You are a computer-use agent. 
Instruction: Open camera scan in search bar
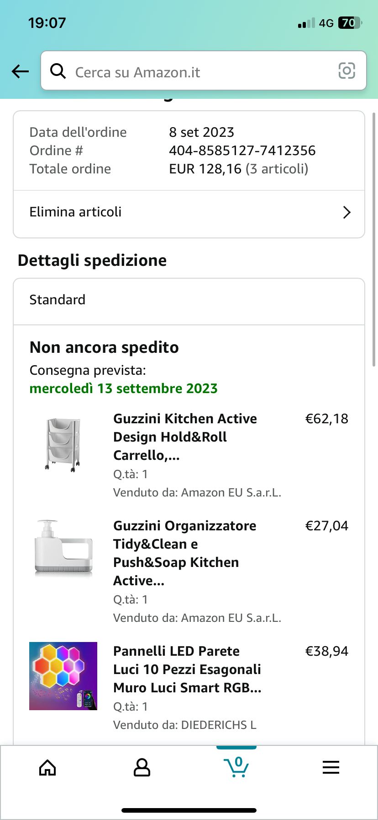tap(346, 71)
